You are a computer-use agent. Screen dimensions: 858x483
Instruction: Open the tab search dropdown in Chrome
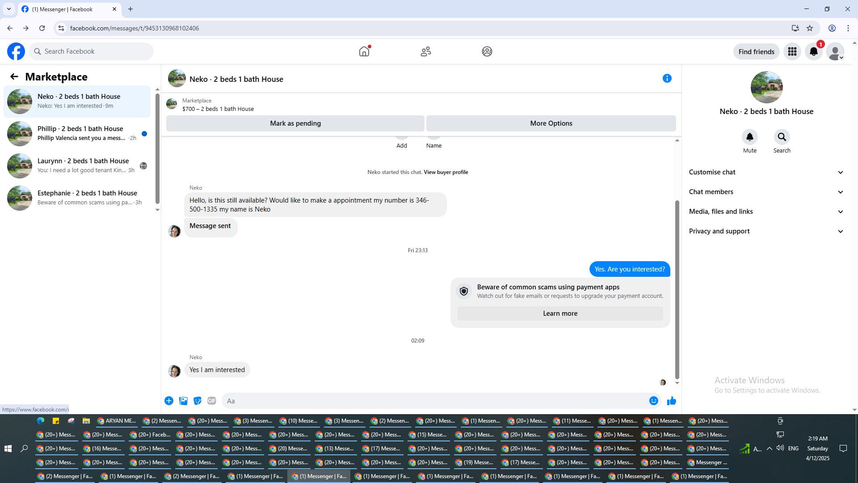coord(8,9)
